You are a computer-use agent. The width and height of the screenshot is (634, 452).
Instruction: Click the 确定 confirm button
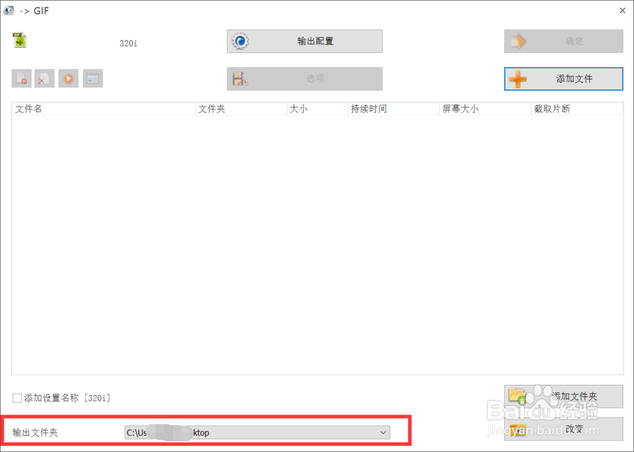[x=563, y=41]
